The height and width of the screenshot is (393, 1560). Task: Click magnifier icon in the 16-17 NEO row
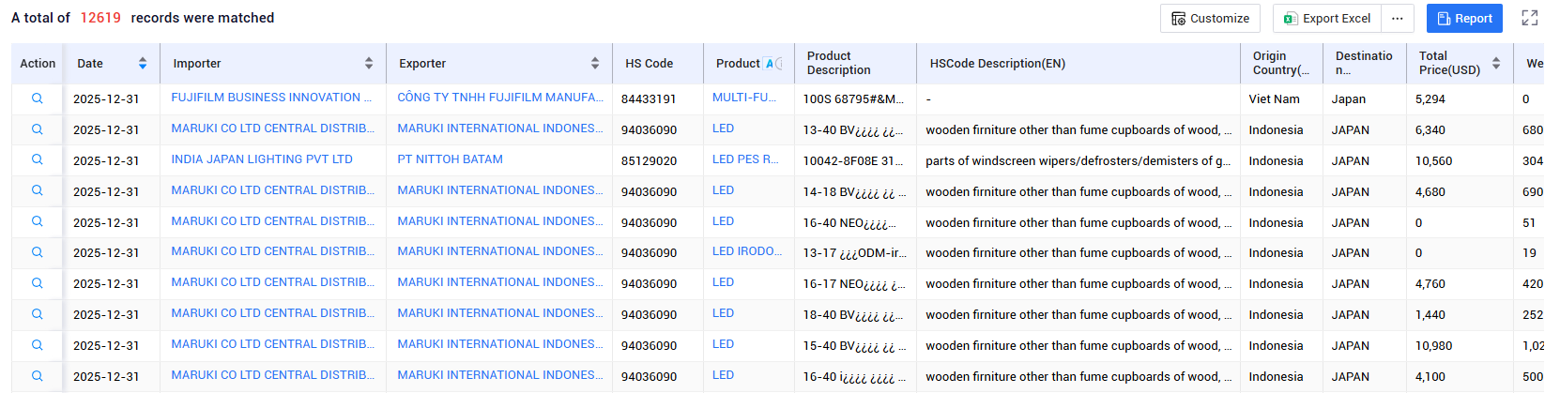[x=38, y=283]
